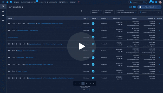This screenshot has height=93, width=163.
Task: Open the Michael folder link
Action: (x=20, y=51)
